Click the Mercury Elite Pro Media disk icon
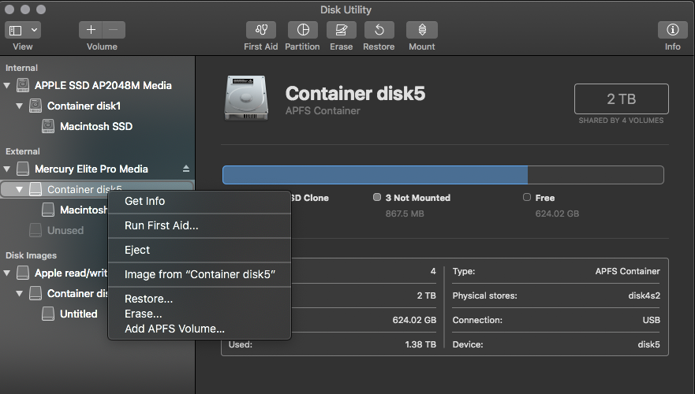This screenshot has height=394, width=695. point(23,169)
